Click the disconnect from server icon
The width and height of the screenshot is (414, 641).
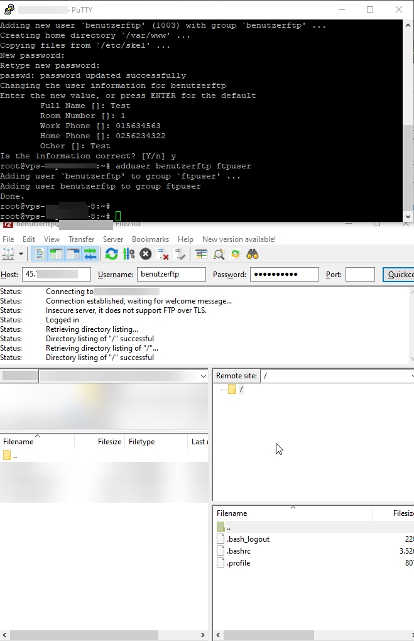pyautogui.click(x=163, y=254)
